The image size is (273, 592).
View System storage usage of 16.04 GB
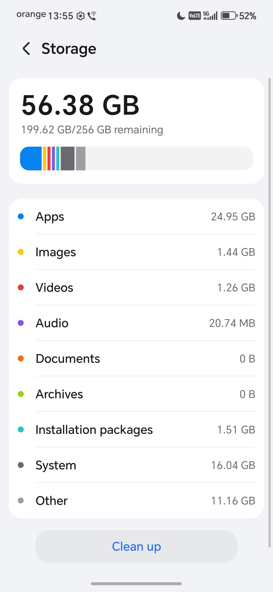pos(136,465)
